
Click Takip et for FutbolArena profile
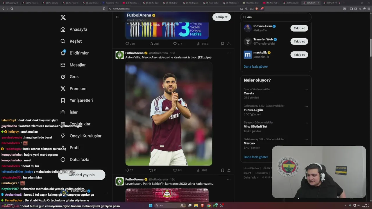point(221,17)
